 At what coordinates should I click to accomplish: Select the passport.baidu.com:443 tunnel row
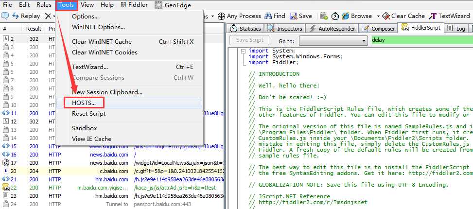pos(112,204)
